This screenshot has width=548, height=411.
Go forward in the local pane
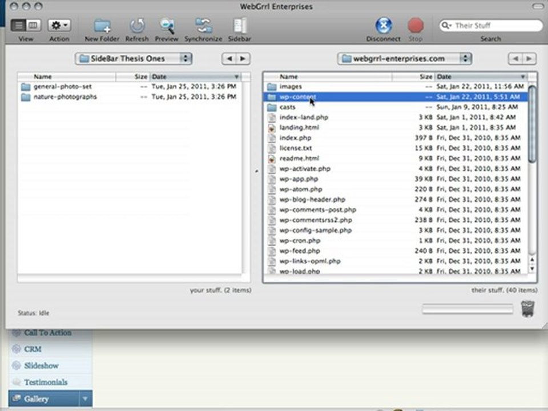243,59
